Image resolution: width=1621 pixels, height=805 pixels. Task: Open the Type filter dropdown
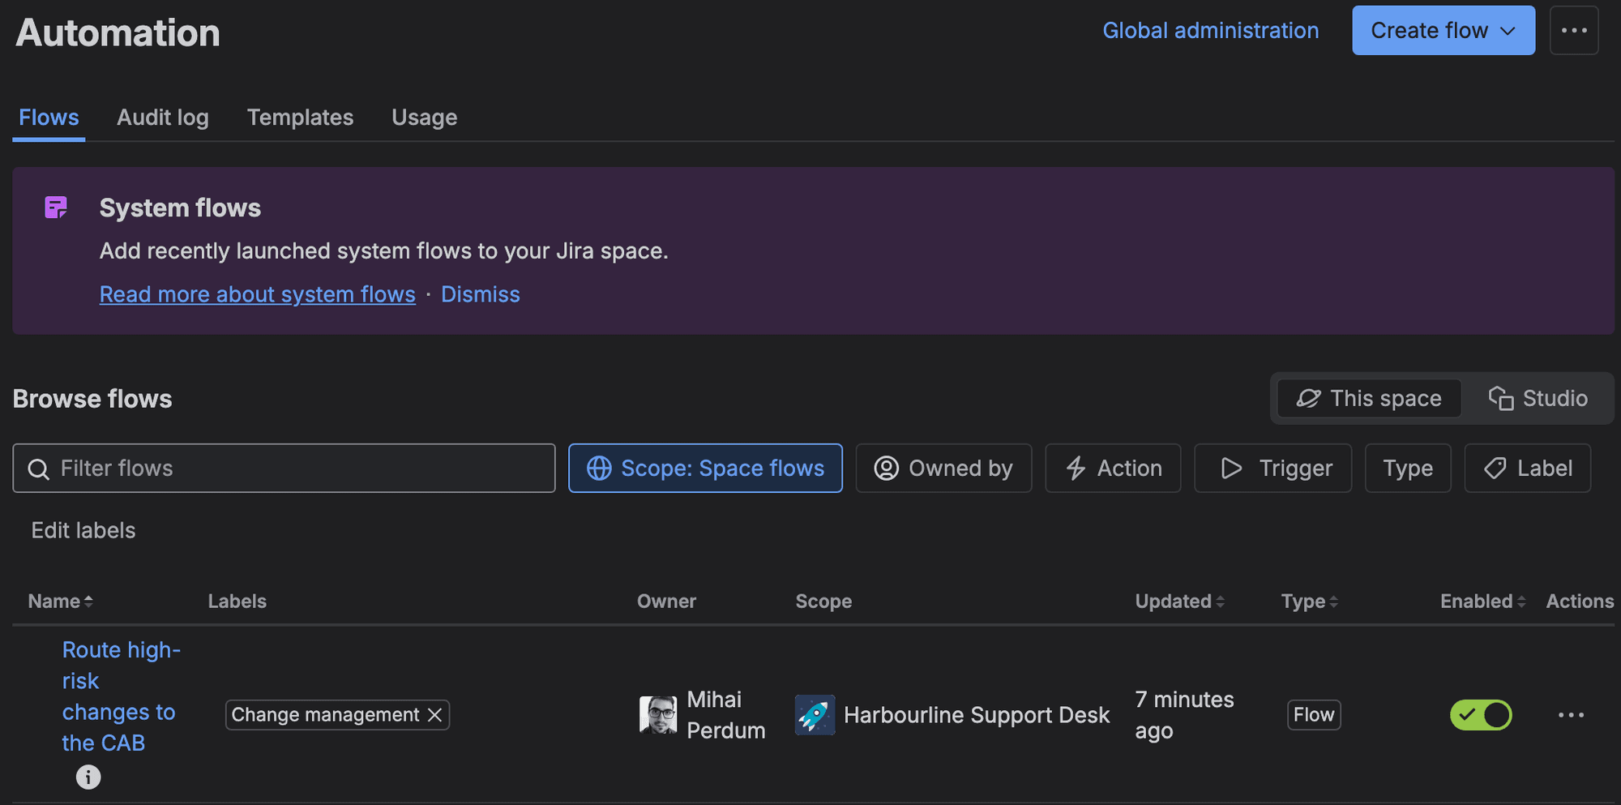tap(1408, 468)
